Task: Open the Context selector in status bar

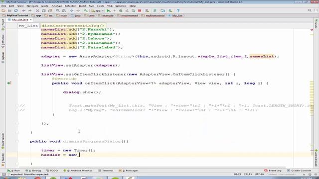Action: click(x=281, y=175)
